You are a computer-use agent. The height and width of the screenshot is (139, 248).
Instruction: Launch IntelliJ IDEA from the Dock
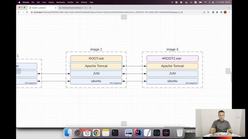pos(138,133)
